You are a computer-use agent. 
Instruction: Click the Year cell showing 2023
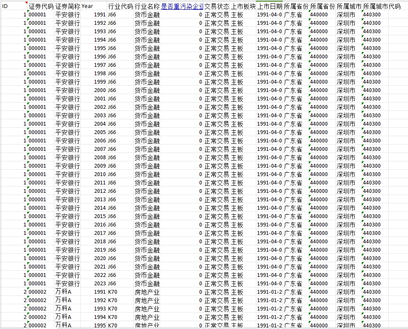[x=94, y=284]
